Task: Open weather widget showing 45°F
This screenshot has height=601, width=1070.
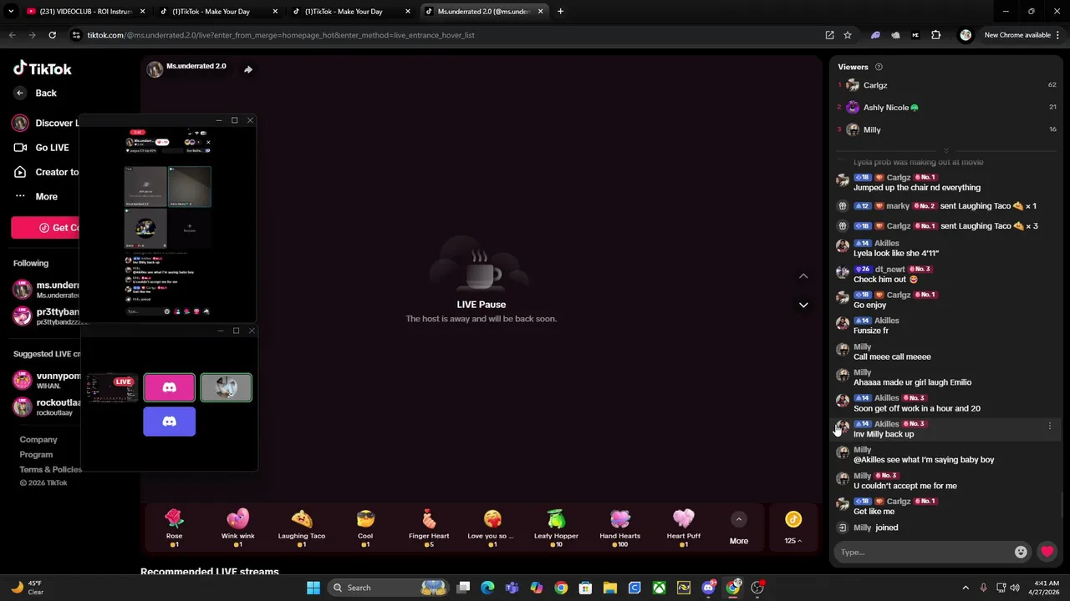Action: [27, 588]
